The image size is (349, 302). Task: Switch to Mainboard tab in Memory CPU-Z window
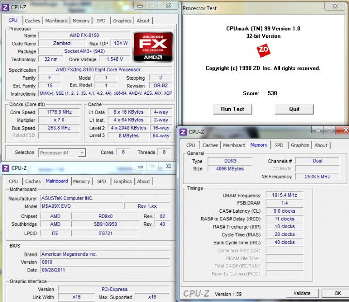click(234, 145)
